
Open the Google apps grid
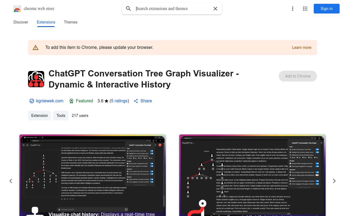pyautogui.click(x=305, y=9)
